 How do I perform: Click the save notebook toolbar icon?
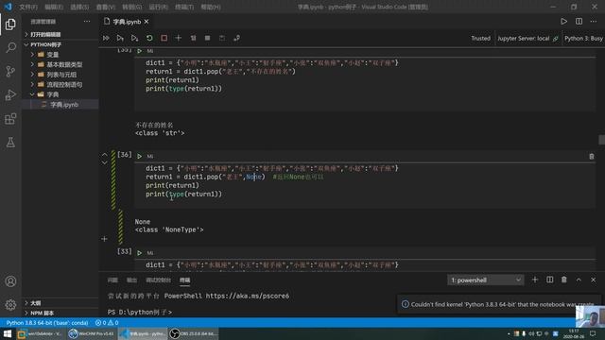[x=222, y=38]
